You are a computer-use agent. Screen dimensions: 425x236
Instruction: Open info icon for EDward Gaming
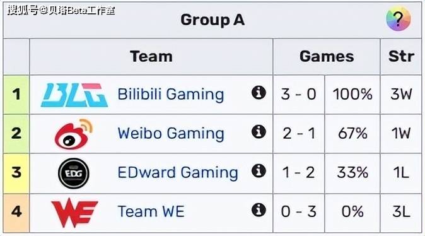(259, 171)
